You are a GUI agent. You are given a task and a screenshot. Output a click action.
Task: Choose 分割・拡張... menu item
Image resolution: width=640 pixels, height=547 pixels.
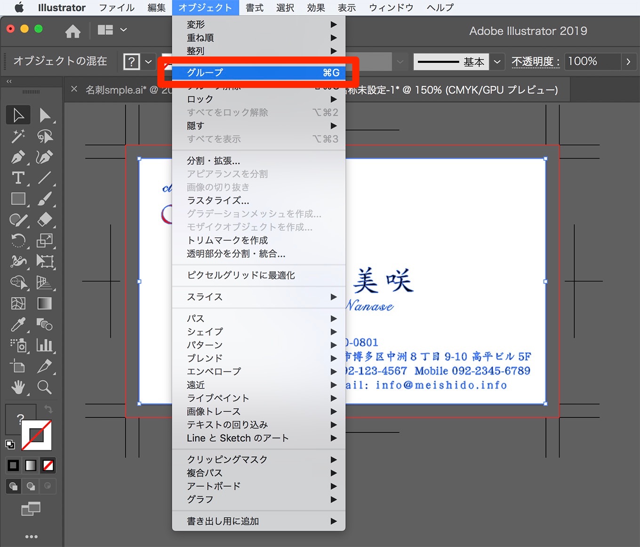[259, 161]
